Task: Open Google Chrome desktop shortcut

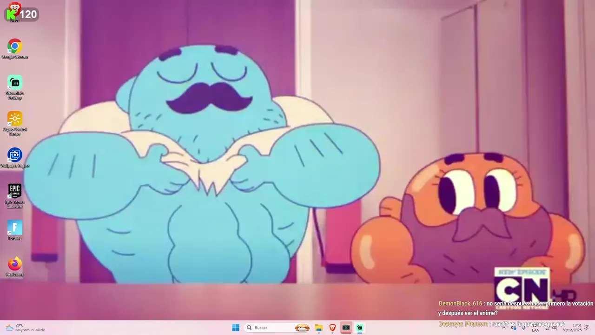Action: click(15, 49)
